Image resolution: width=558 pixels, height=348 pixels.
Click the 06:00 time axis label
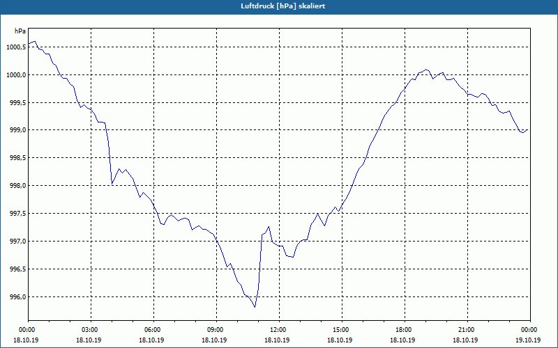click(153, 330)
